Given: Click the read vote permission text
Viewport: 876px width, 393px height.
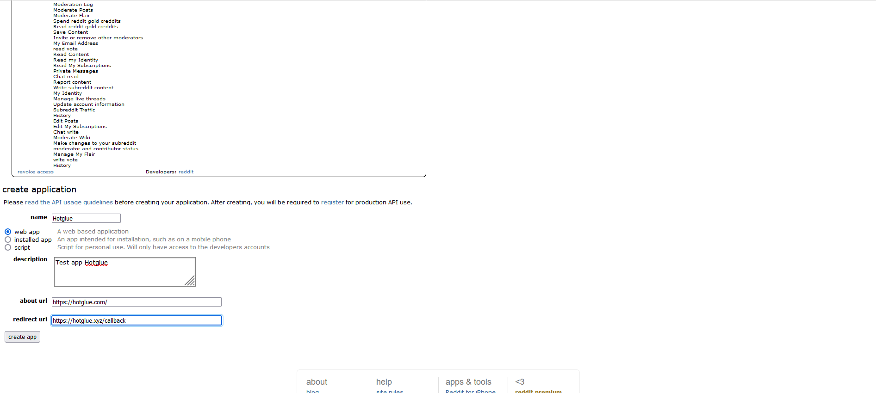Looking at the screenshot, I should click(x=65, y=49).
